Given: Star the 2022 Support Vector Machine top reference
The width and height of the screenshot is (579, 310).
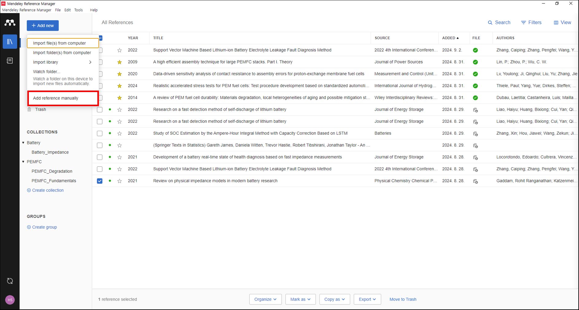Looking at the screenshot, I should tap(119, 50).
